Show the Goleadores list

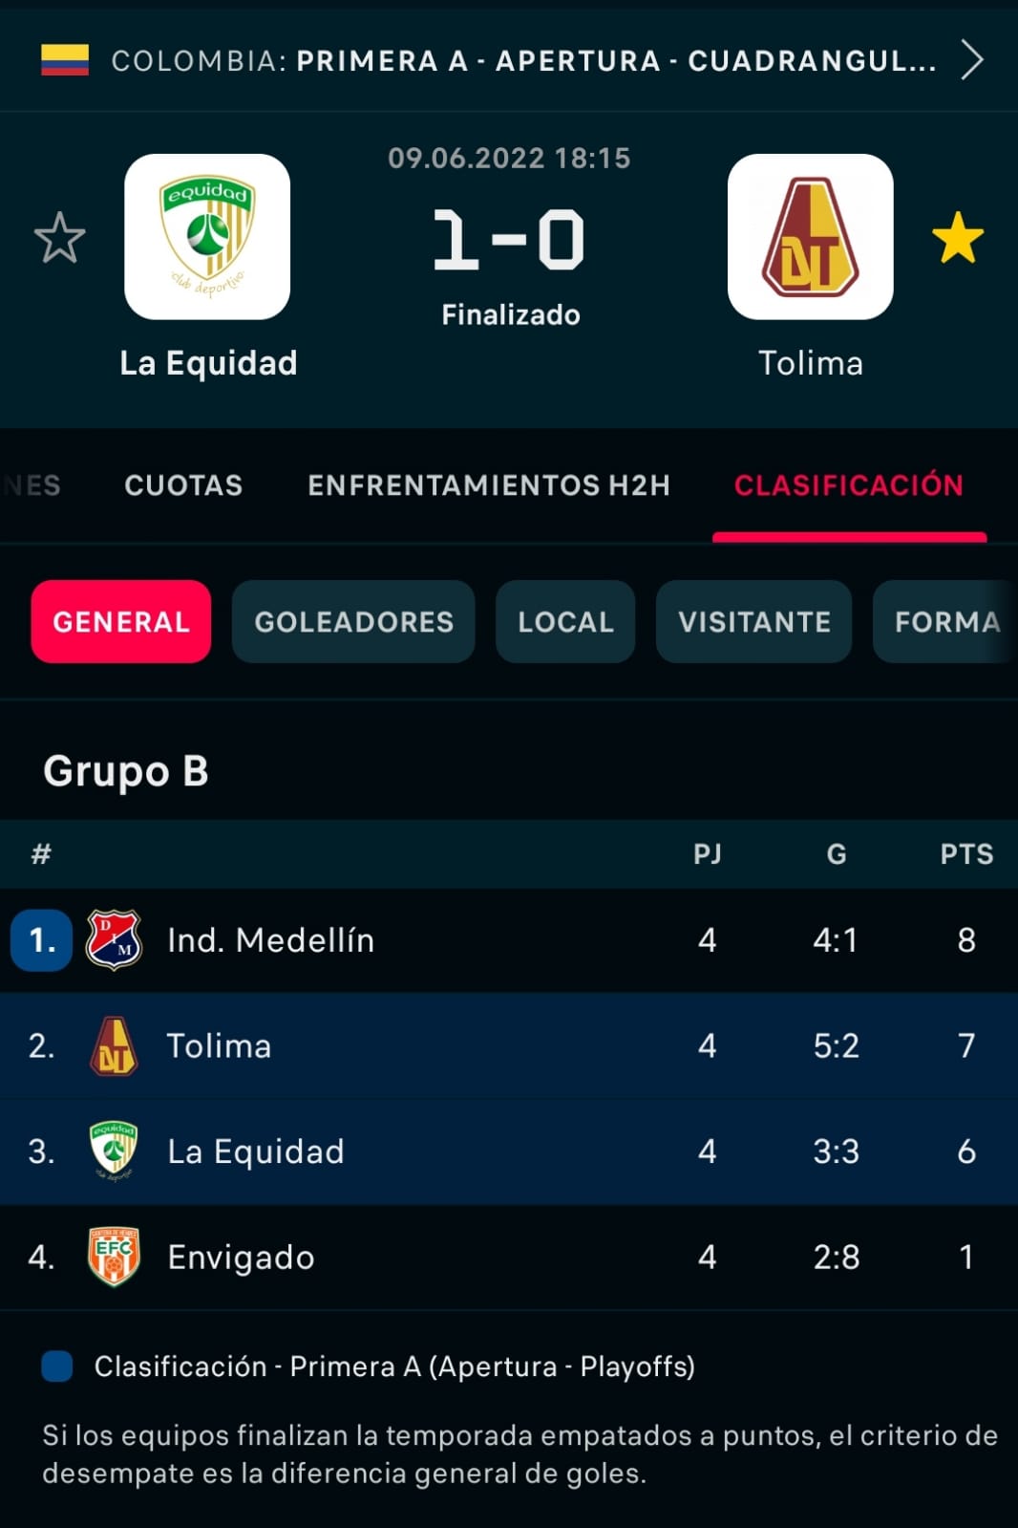point(353,622)
